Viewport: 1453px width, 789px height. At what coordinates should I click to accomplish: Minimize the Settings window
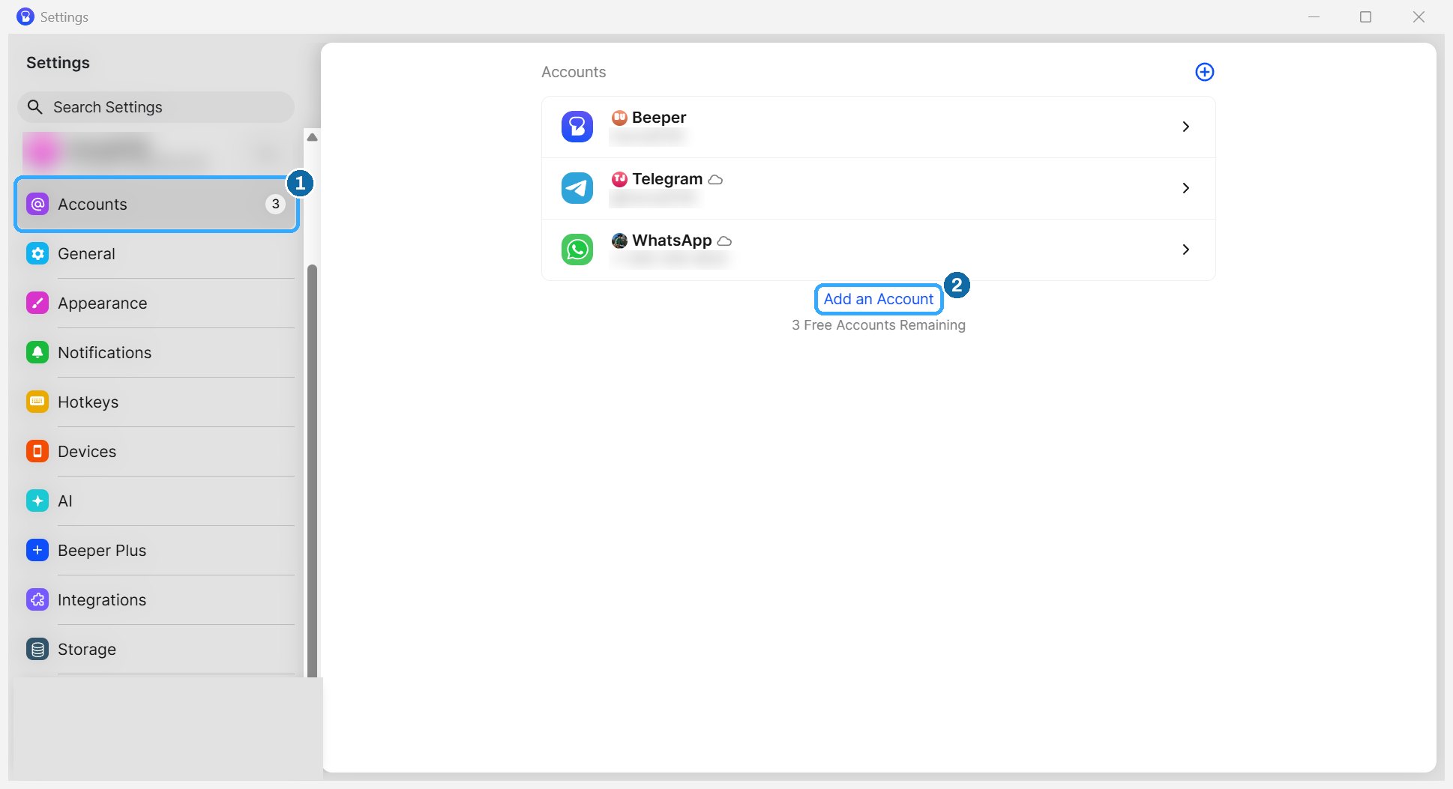(x=1314, y=16)
